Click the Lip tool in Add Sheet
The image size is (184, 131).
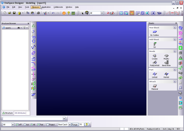click(155, 45)
